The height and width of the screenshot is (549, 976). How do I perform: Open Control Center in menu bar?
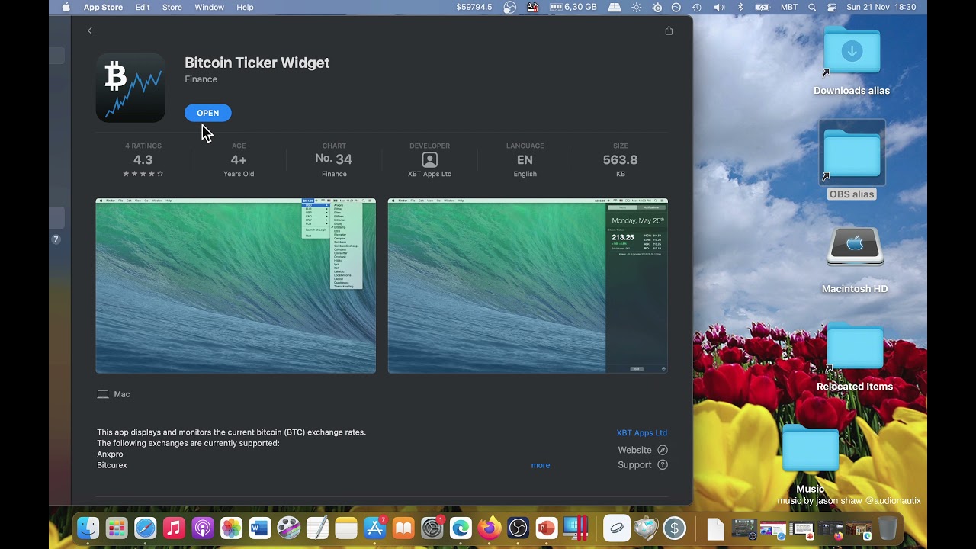pos(832,7)
